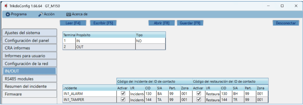Toggle IN1_TAMPER incident Activar checkbox

[123, 100]
